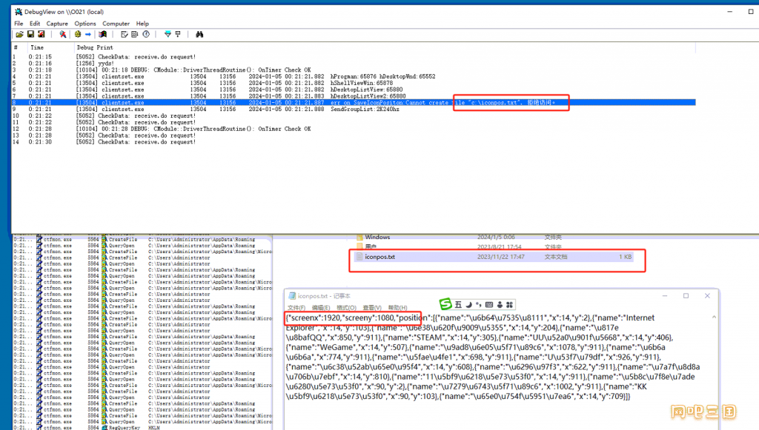Click the 五 input mode icon on IME bar
The image size is (759, 430).
pos(458,305)
